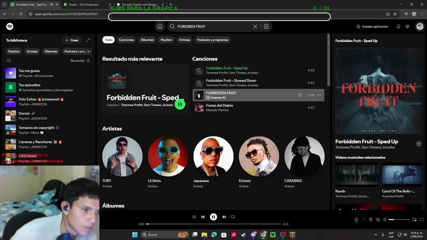Click the Windows Start button
The height and width of the screenshot is (240, 427).
[135, 235]
